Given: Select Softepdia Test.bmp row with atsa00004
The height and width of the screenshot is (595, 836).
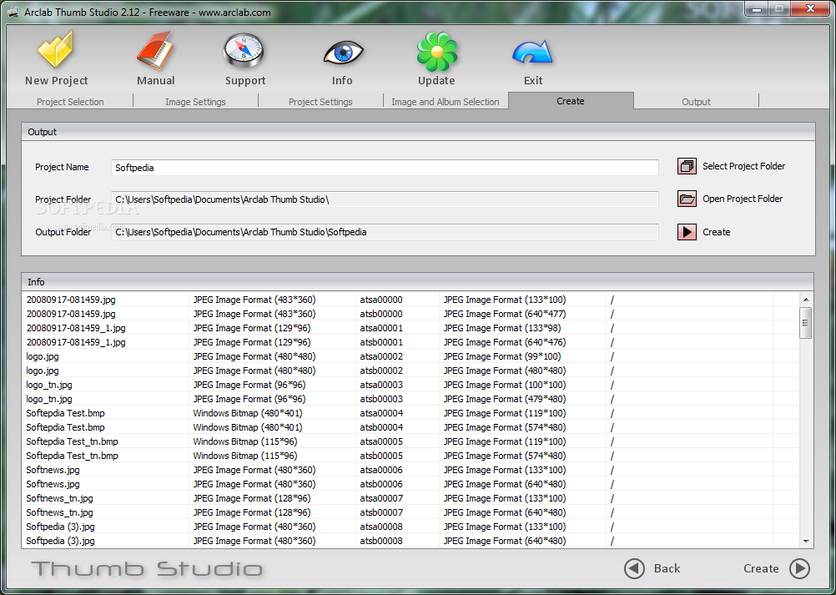Looking at the screenshot, I should coord(410,413).
